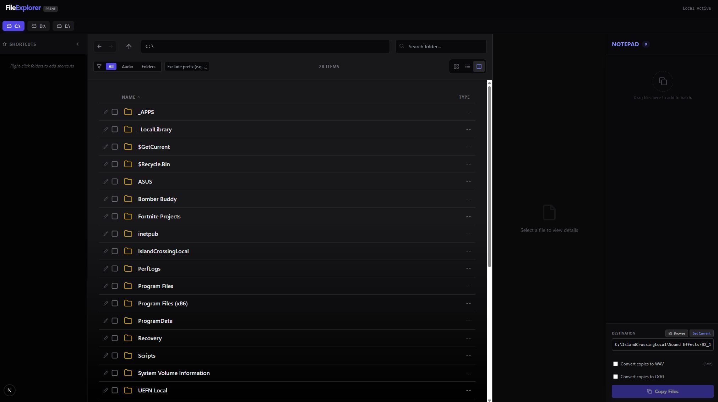
Task: Select the split panel view icon
Action: (479, 66)
